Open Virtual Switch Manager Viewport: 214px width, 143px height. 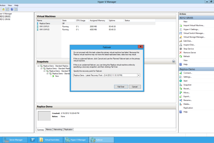[x=194, y=33]
